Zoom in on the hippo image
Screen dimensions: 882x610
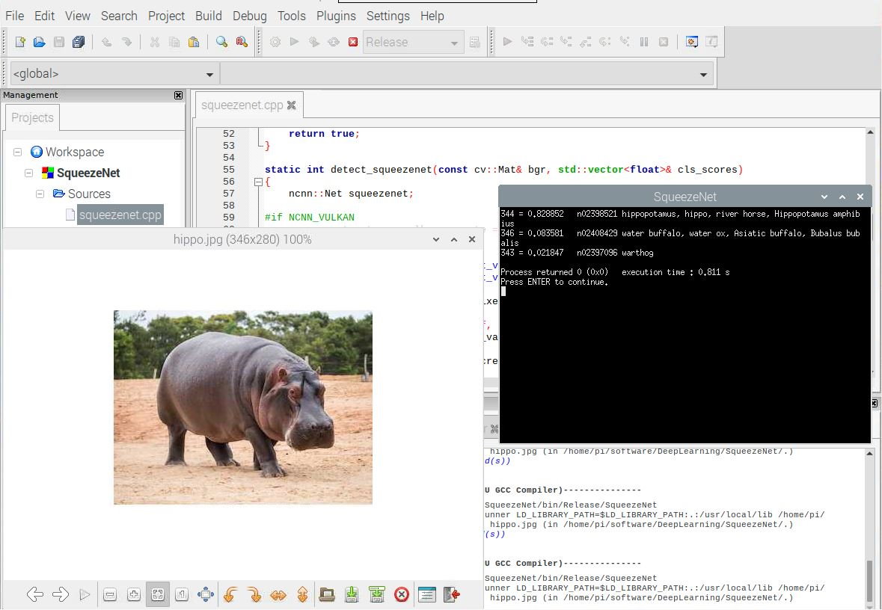click(134, 595)
